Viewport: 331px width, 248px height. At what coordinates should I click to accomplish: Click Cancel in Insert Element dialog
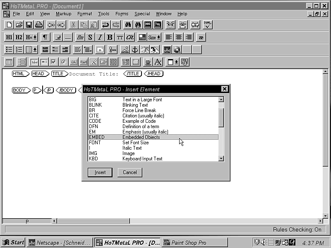click(x=130, y=172)
